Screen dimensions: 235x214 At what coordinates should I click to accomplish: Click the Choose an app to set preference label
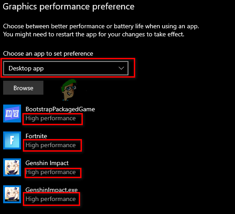pyautogui.click(x=48, y=54)
